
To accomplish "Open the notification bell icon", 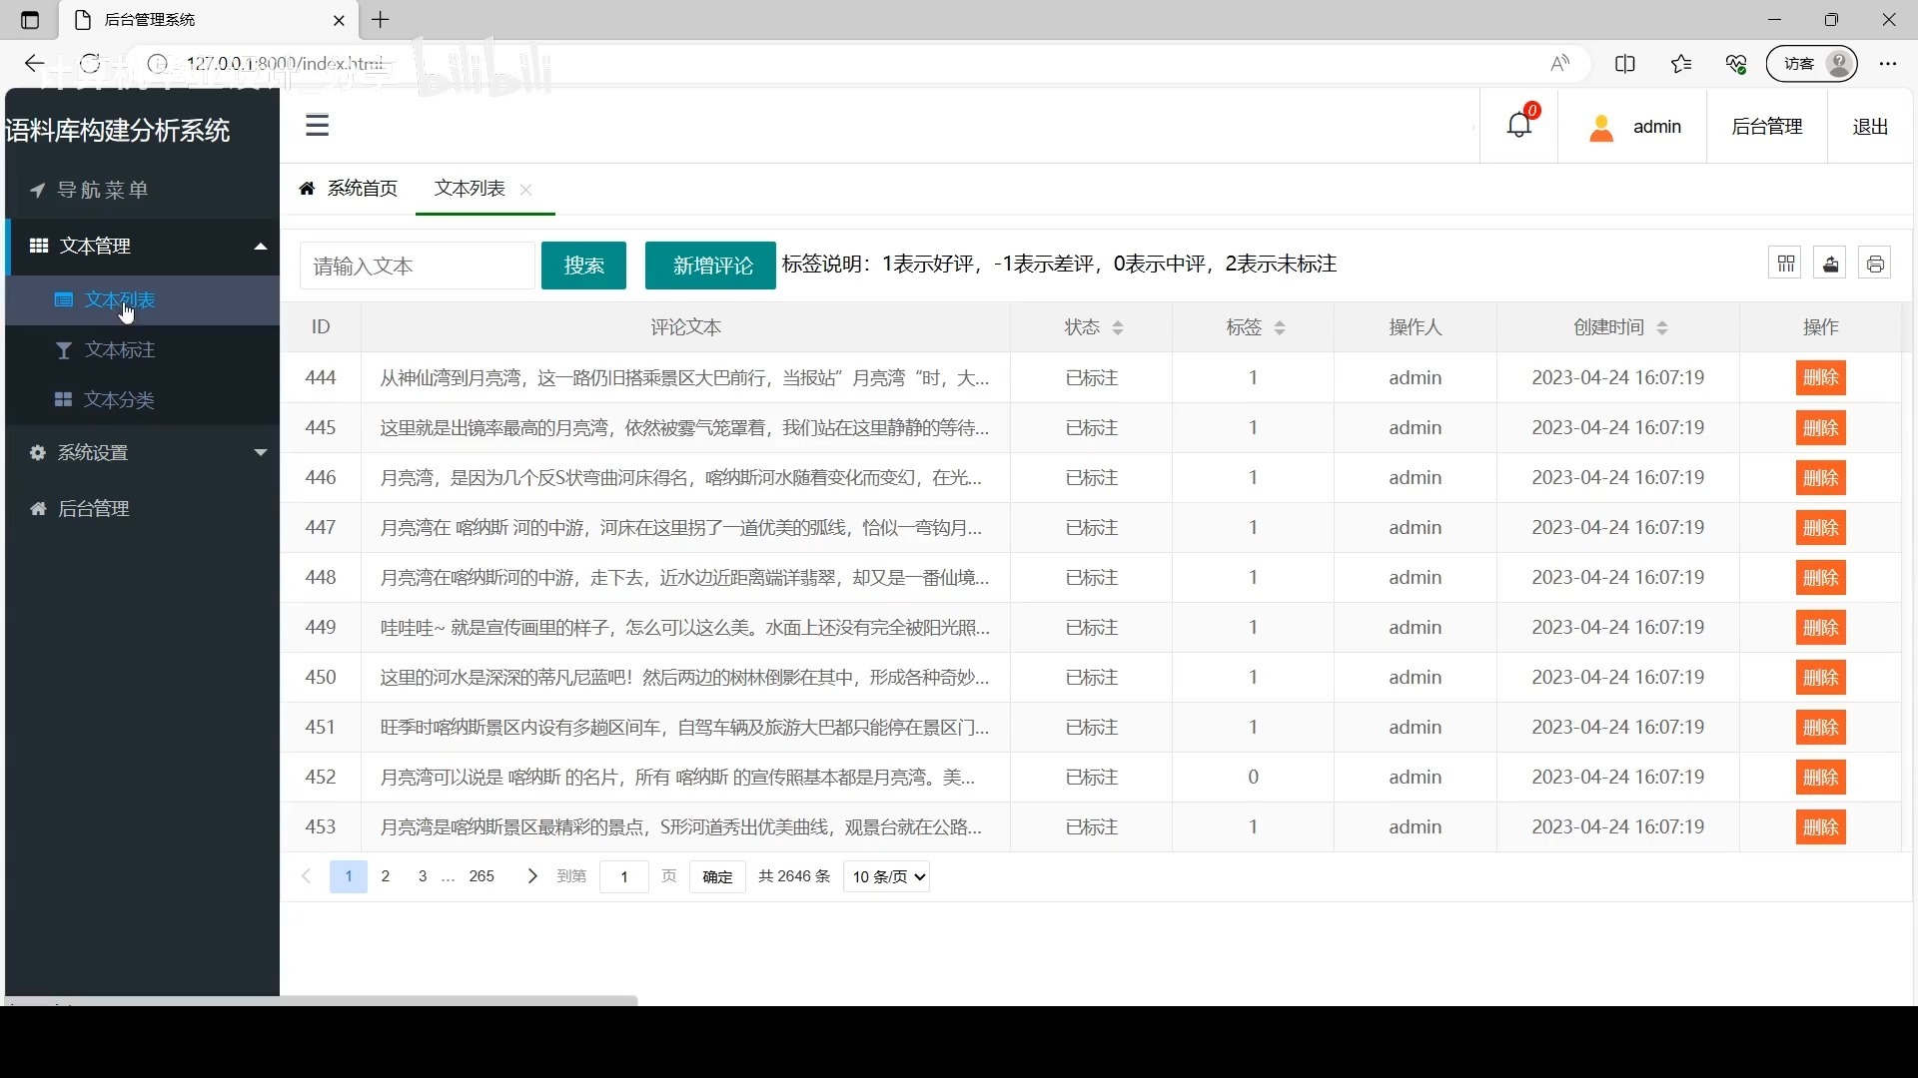I will tap(1519, 125).
